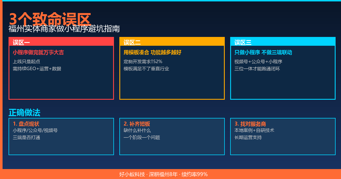
Task: Click the line 一个阶段一个问题
Action: click(x=142, y=138)
